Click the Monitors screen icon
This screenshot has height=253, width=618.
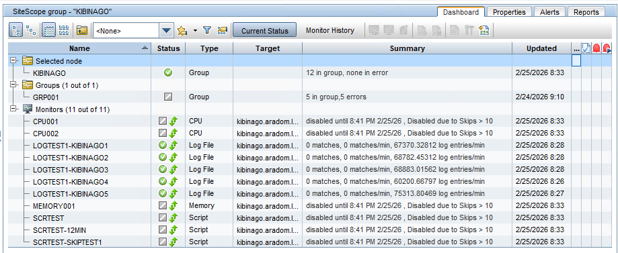pos(27,109)
